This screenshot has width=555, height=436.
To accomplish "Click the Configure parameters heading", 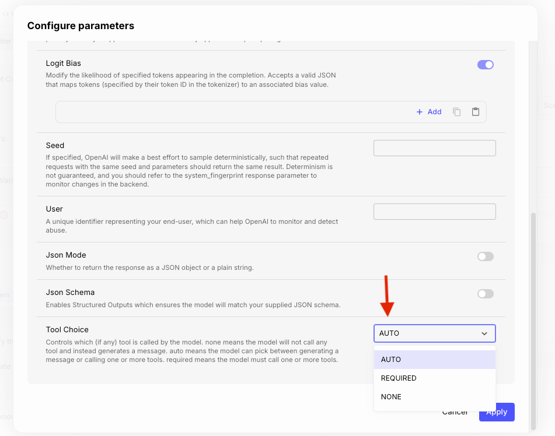I will tap(81, 26).
